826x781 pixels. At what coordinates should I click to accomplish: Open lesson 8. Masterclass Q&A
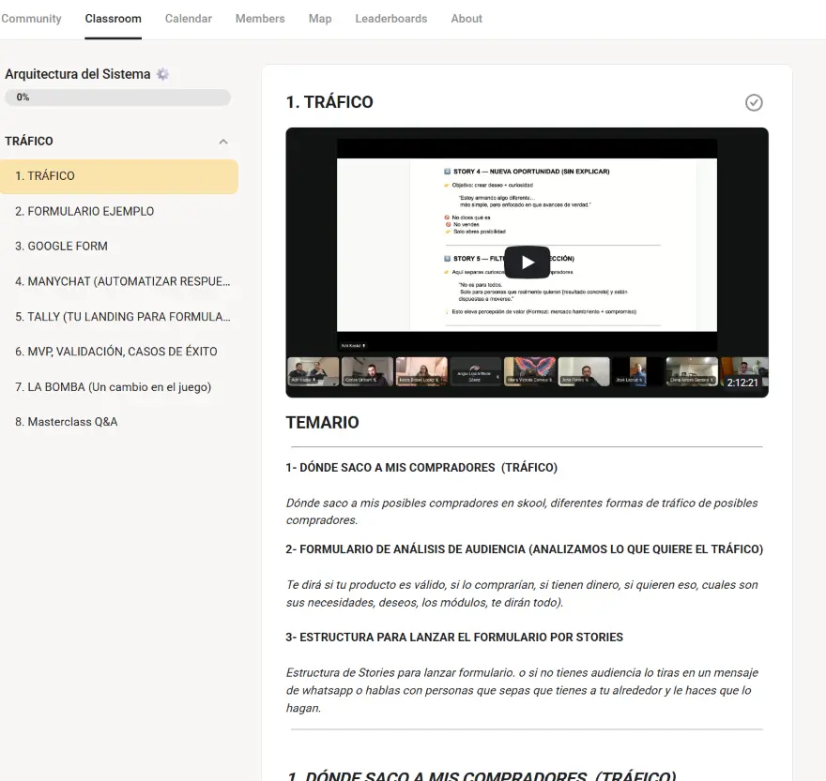coord(66,422)
